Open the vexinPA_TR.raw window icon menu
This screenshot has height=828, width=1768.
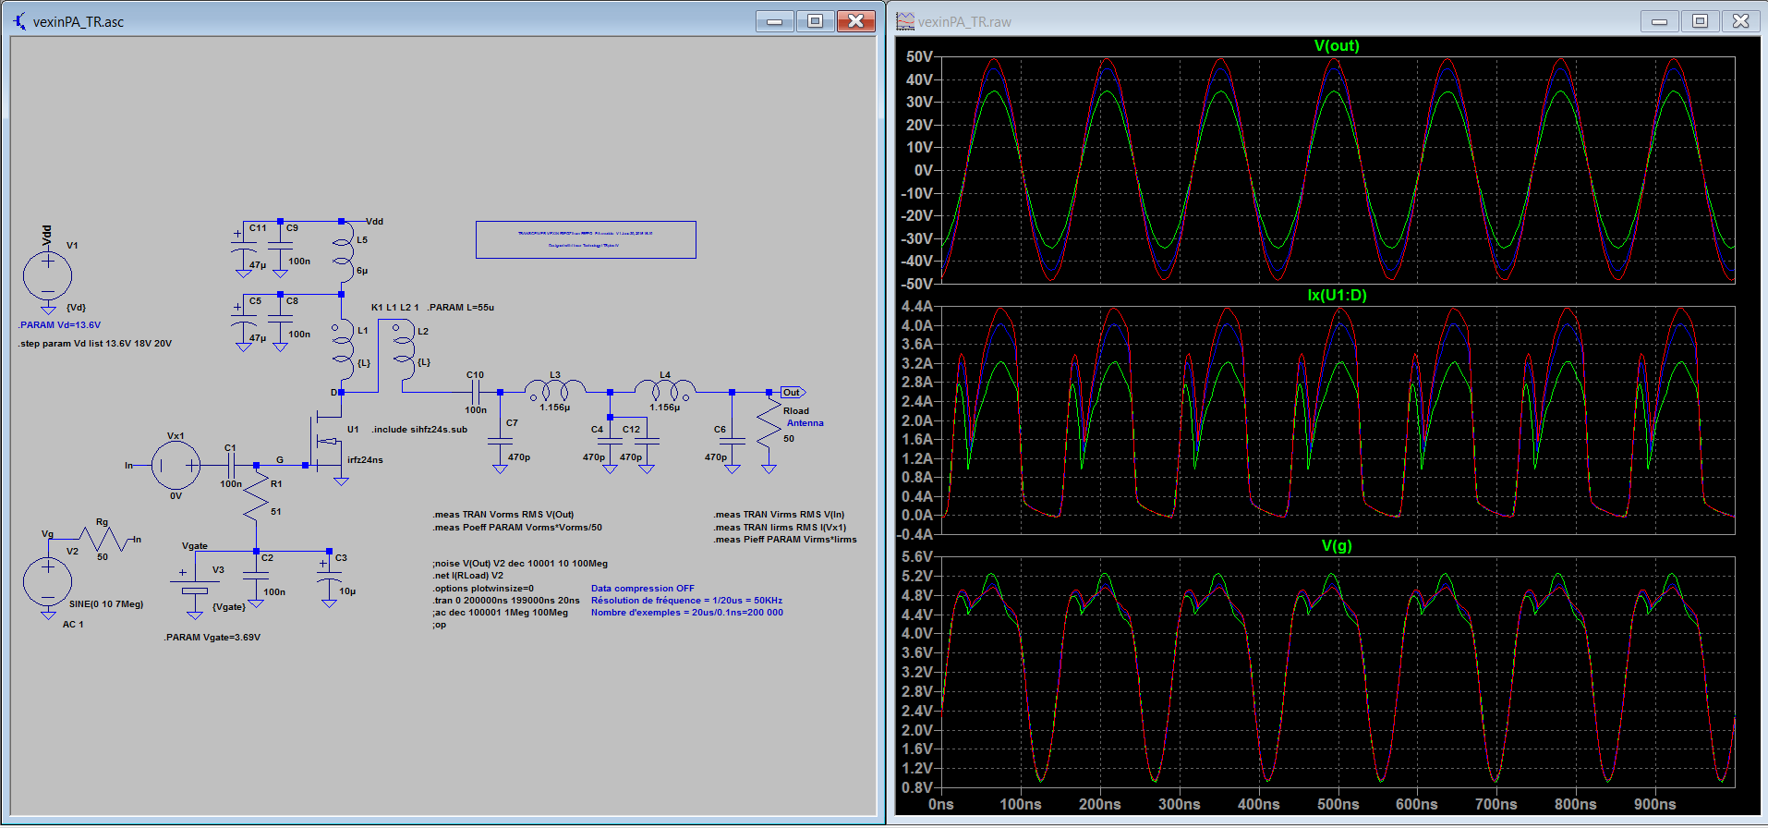pos(905,21)
